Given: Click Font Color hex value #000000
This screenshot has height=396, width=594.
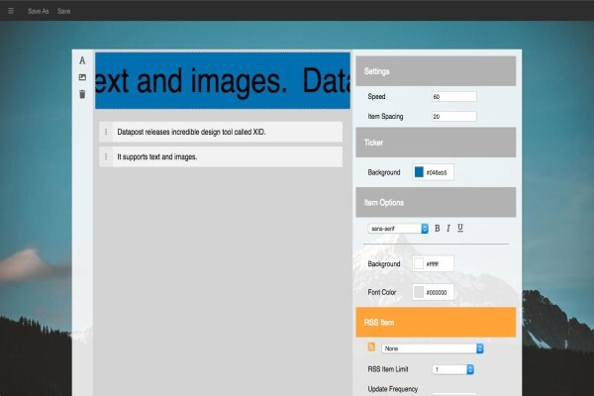Looking at the screenshot, I should [437, 293].
